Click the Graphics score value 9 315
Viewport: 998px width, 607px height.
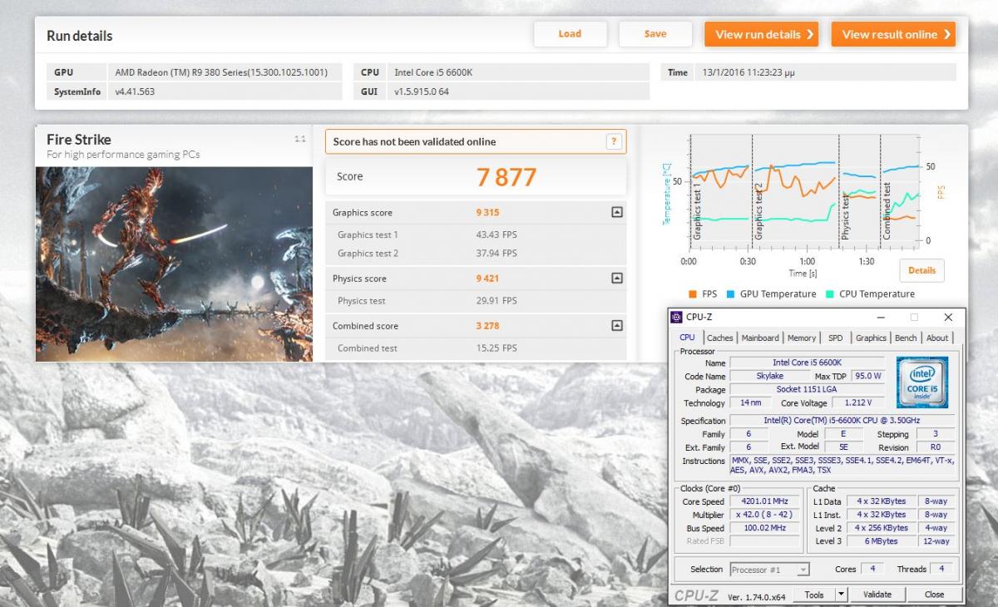click(x=487, y=212)
